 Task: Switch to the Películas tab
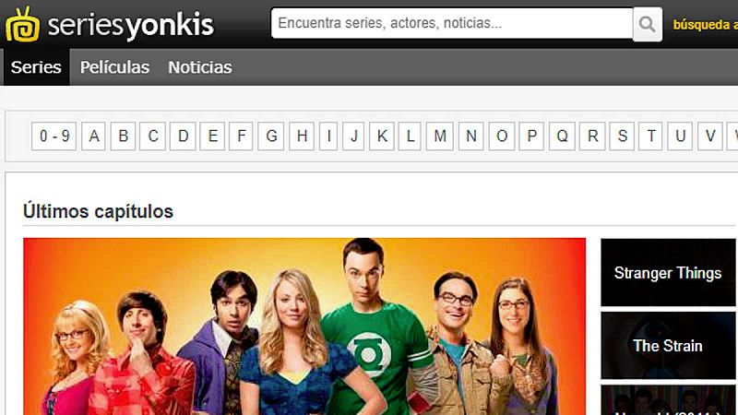coord(114,67)
